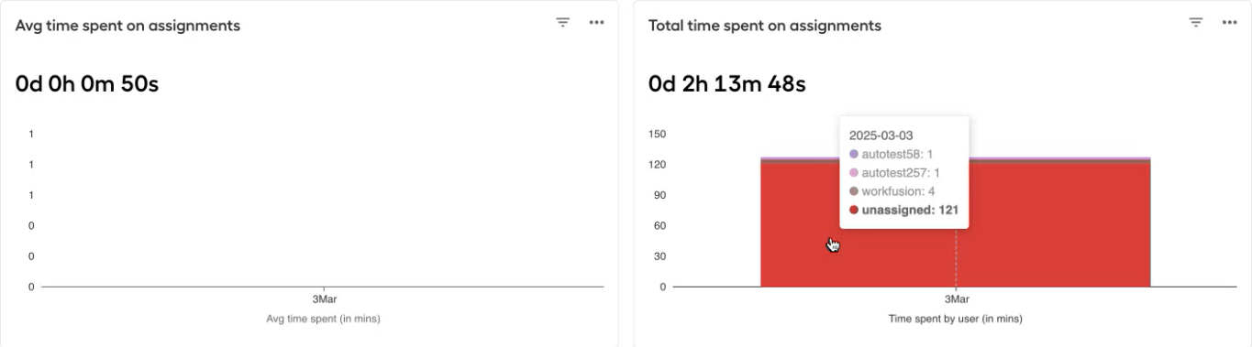Click the 3Mar label on Avg time chart
This screenshot has width=1252, height=347.
324,299
